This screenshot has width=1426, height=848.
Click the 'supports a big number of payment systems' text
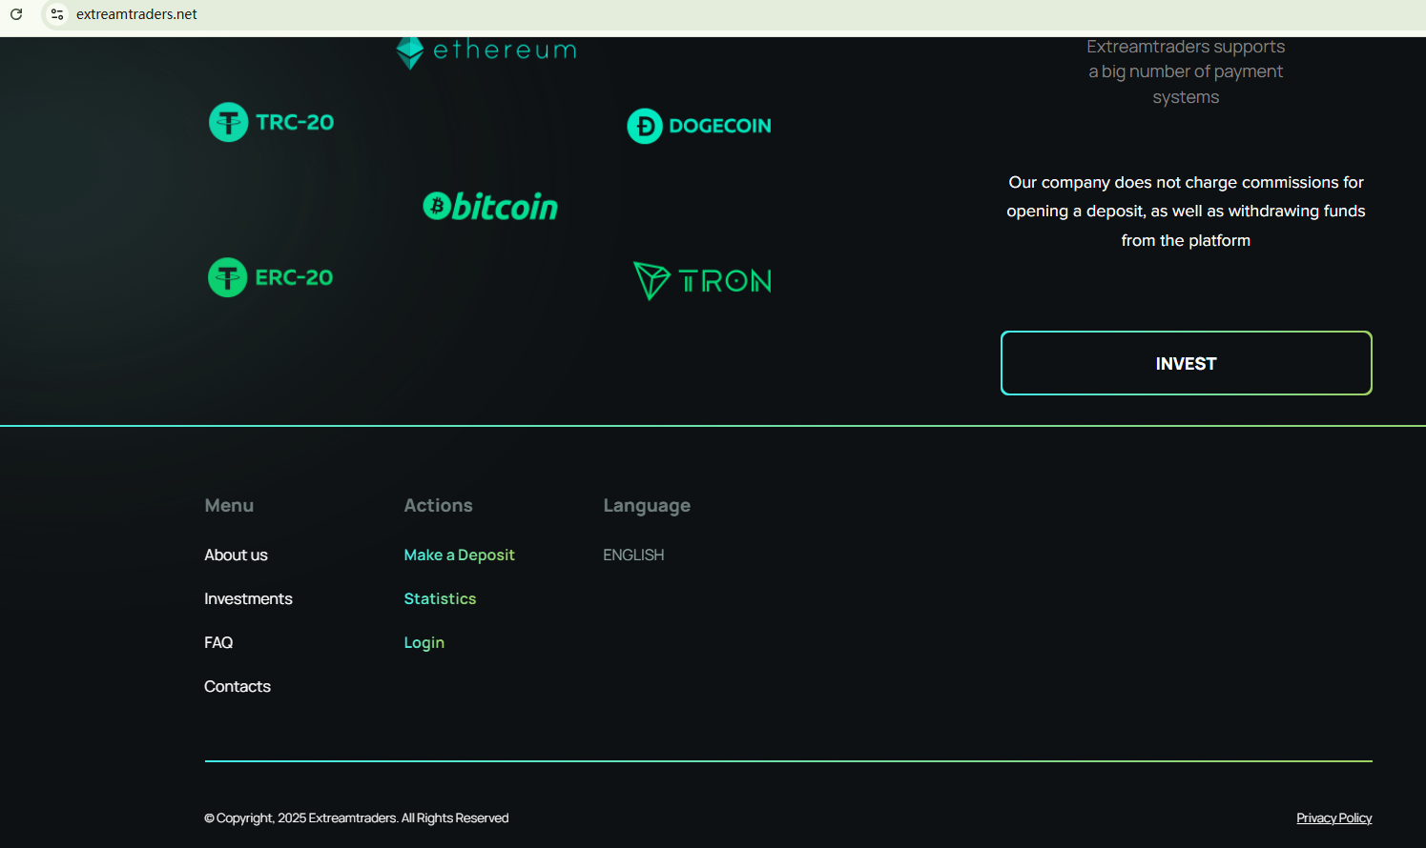click(1186, 71)
